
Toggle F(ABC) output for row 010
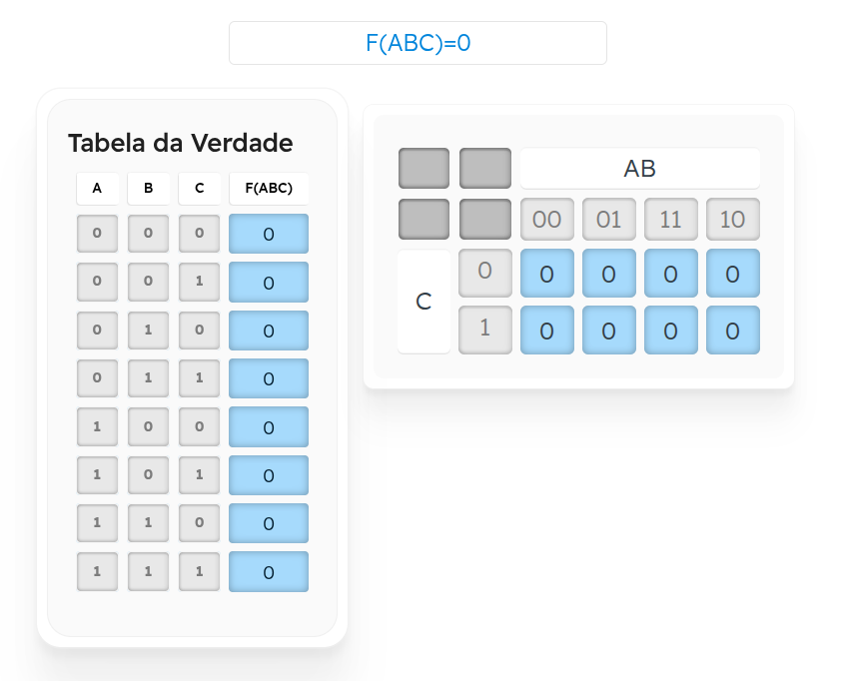pyautogui.click(x=269, y=331)
